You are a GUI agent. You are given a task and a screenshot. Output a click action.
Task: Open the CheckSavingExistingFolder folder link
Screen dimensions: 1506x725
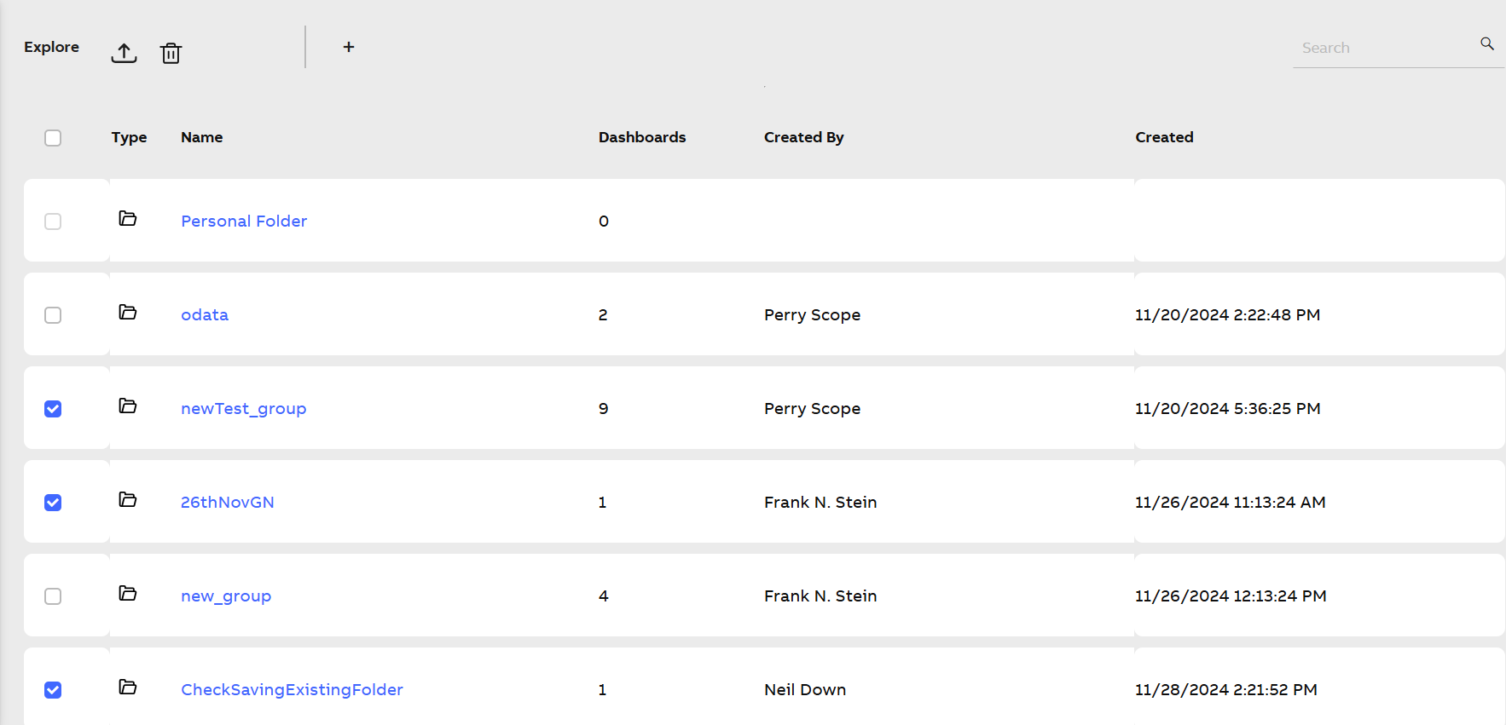click(x=292, y=690)
